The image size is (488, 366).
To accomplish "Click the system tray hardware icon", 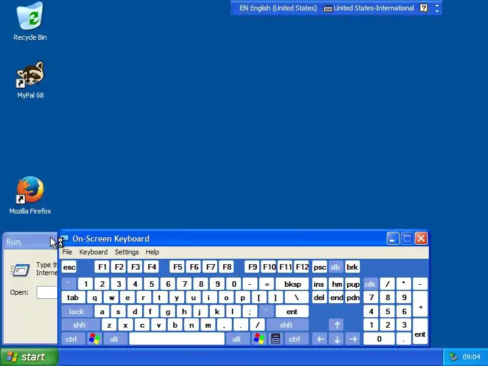I will click(x=453, y=357).
